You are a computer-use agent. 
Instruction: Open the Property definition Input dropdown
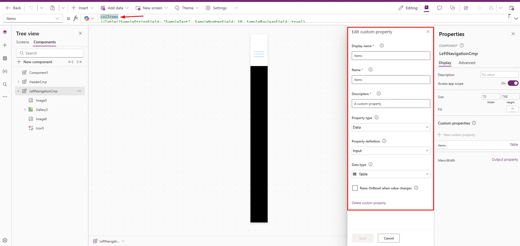391,151
